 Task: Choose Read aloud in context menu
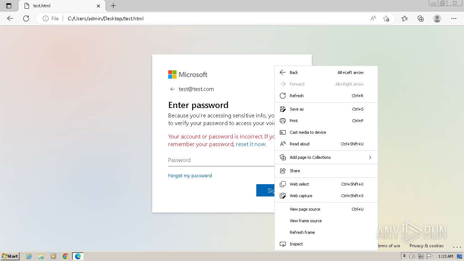click(326, 144)
